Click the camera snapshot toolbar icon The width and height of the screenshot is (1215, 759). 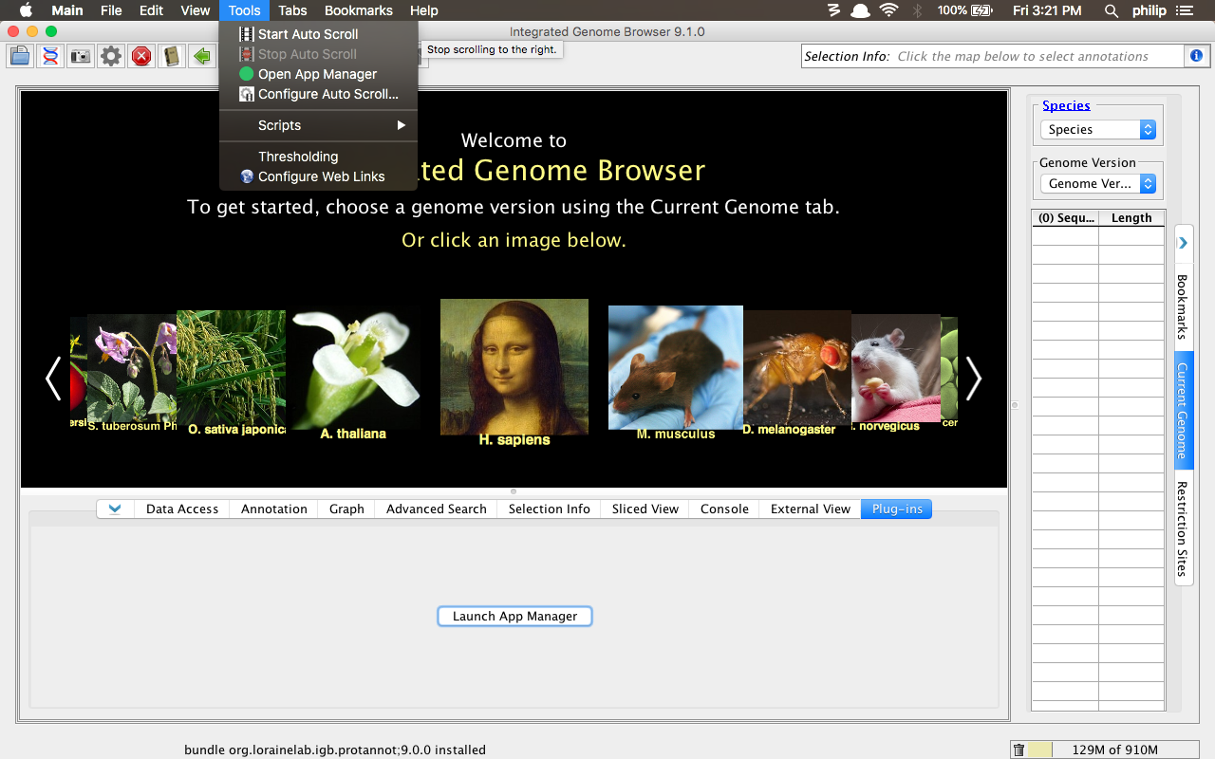[81, 56]
